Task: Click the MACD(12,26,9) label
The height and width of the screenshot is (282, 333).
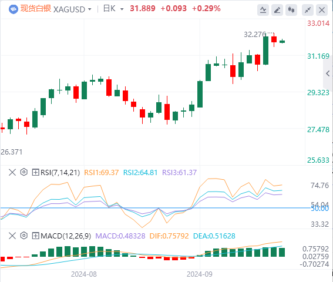Action: pos(66,236)
